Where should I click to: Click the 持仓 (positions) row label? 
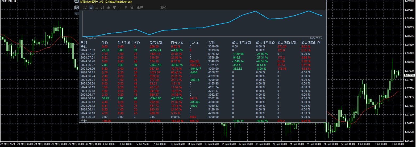click(x=84, y=46)
